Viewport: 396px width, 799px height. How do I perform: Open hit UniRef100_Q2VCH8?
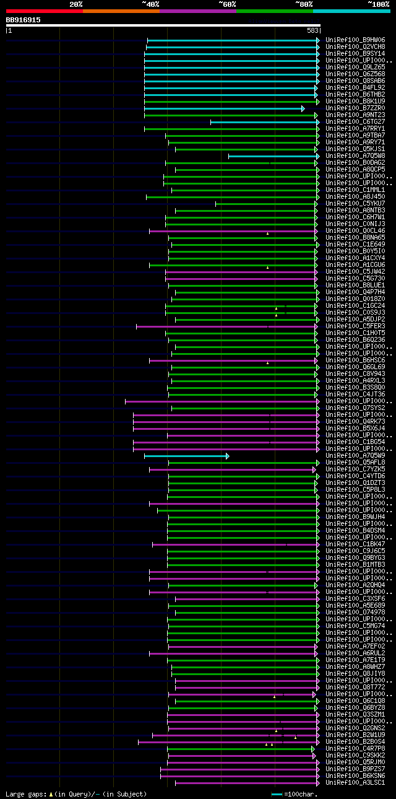coord(355,46)
